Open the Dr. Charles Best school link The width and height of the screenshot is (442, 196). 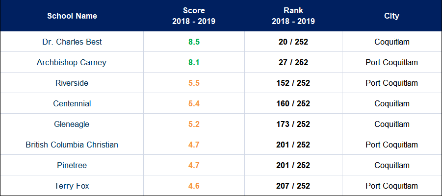[72, 42]
